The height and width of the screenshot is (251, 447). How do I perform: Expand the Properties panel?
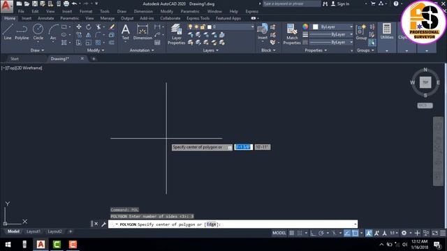tap(316, 50)
